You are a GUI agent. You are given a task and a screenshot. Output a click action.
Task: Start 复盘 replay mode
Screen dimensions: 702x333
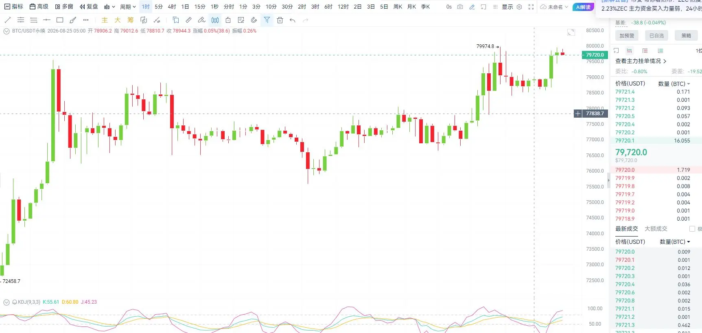tap(89, 7)
